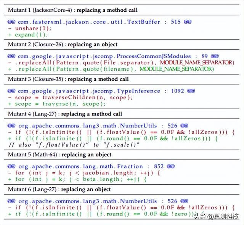Click the 'Mutant 2 (Closure-26)' heading text
Viewport: 244px width, 225px height.
[x=35, y=45]
